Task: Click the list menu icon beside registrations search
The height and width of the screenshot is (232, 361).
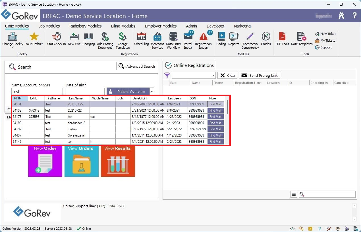Action: [294, 194]
